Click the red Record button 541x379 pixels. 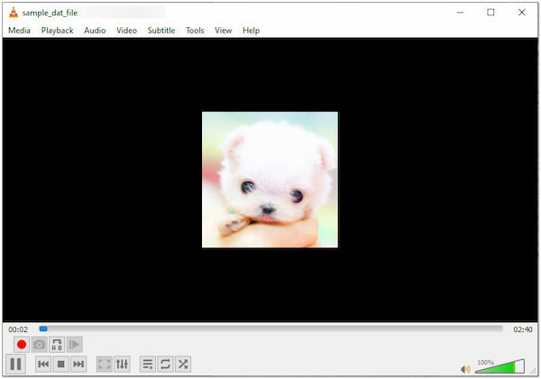(22, 345)
